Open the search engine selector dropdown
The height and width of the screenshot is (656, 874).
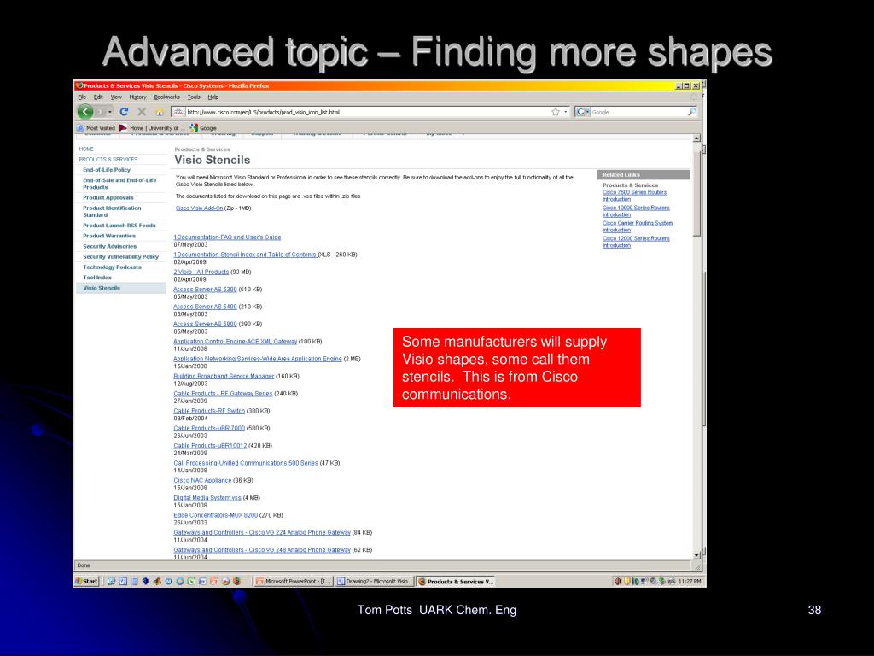pyautogui.click(x=582, y=112)
